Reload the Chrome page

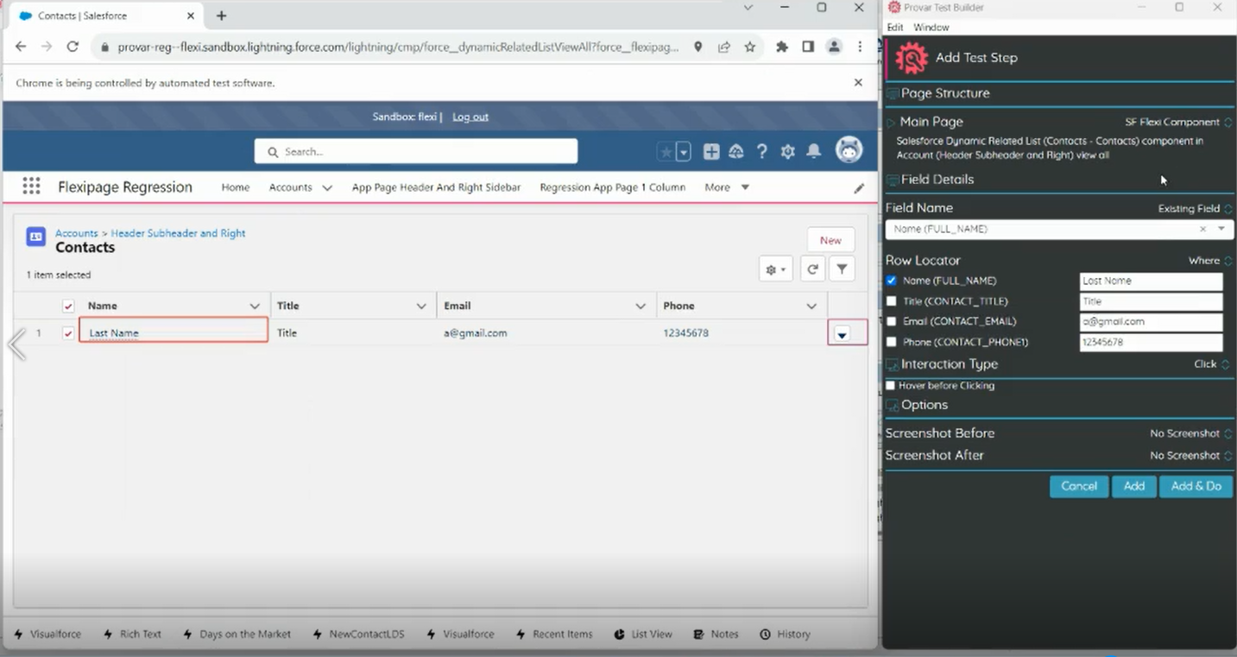click(x=73, y=47)
